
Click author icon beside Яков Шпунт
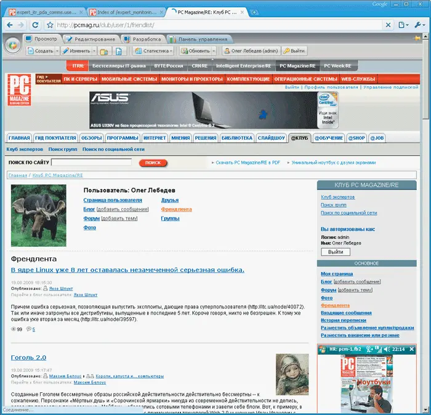46,288
